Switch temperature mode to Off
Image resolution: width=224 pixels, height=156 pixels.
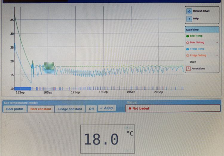tap(91, 109)
